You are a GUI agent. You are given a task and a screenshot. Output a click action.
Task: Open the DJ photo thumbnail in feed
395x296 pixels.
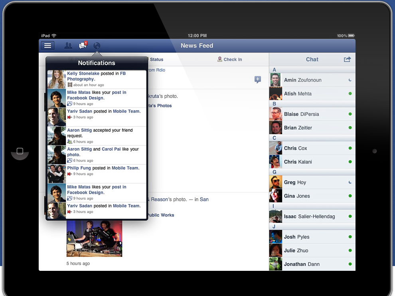tap(94, 238)
